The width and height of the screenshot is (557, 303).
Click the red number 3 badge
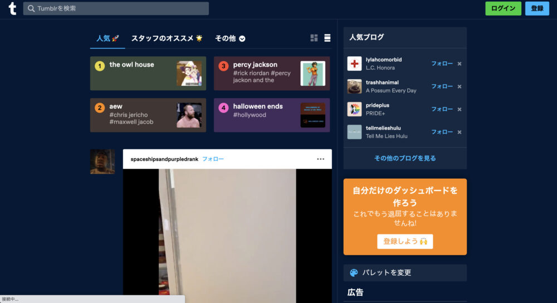point(223,66)
